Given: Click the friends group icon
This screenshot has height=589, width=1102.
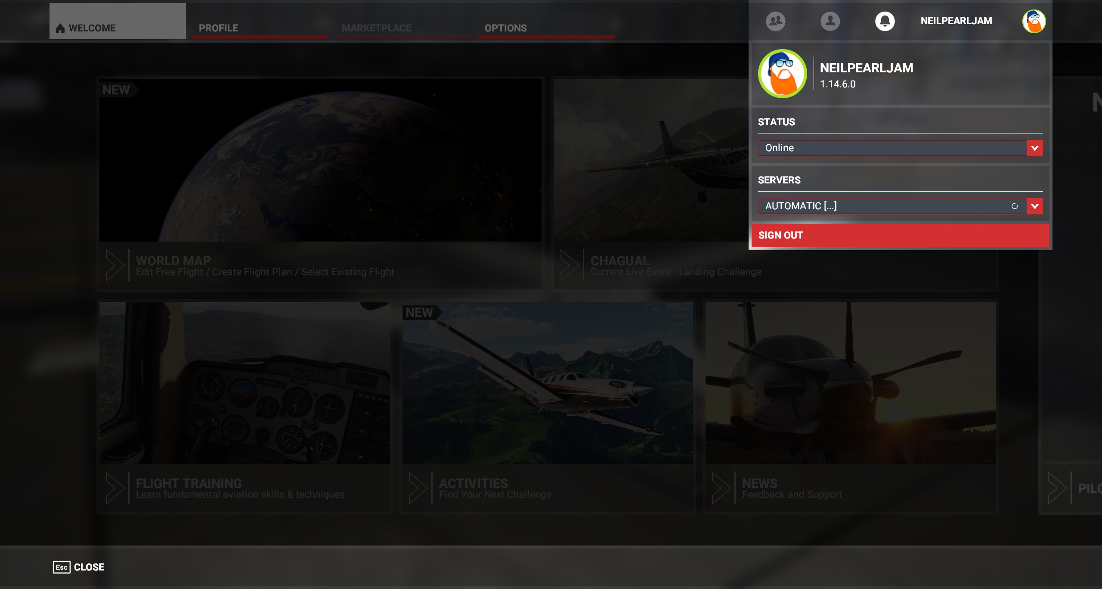Looking at the screenshot, I should tap(775, 21).
